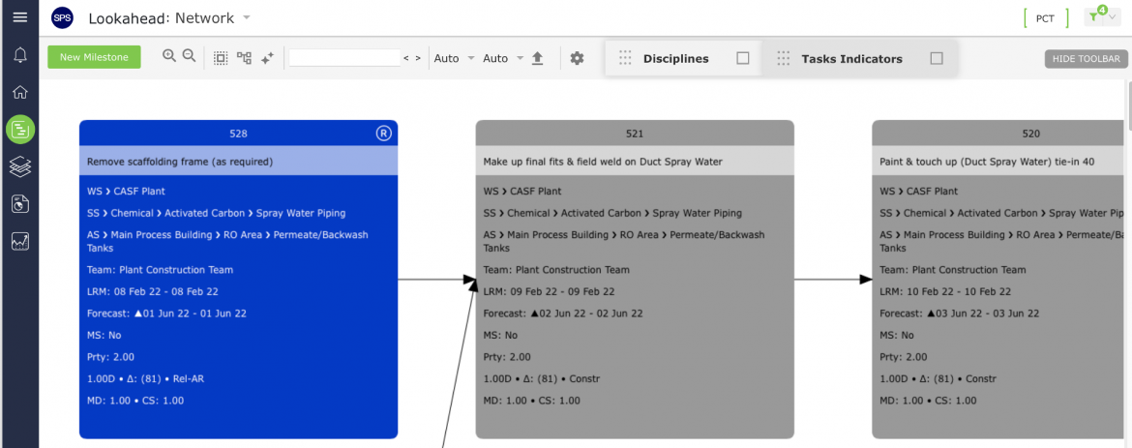This screenshot has height=448, width=1132.
Task: Open the settings gear
Action: pyautogui.click(x=577, y=58)
